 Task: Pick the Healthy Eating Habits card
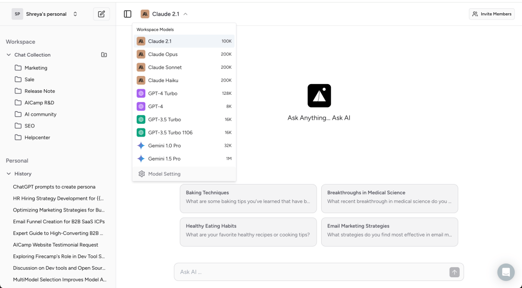pyautogui.click(x=248, y=232)
